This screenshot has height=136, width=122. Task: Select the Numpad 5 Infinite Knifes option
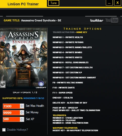(x=67, y=57)
